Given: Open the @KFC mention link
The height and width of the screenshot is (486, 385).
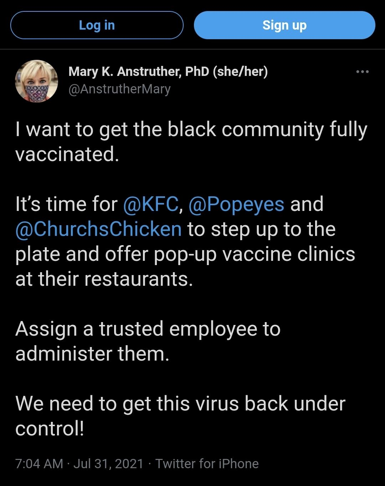Looking at the screenshot, I should [x=150, y=204].
